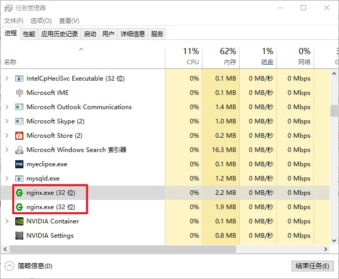The height and width of the screenshot is (279, 339).
Task: Click the NVIDIA Settings icon
Action: 19,236
